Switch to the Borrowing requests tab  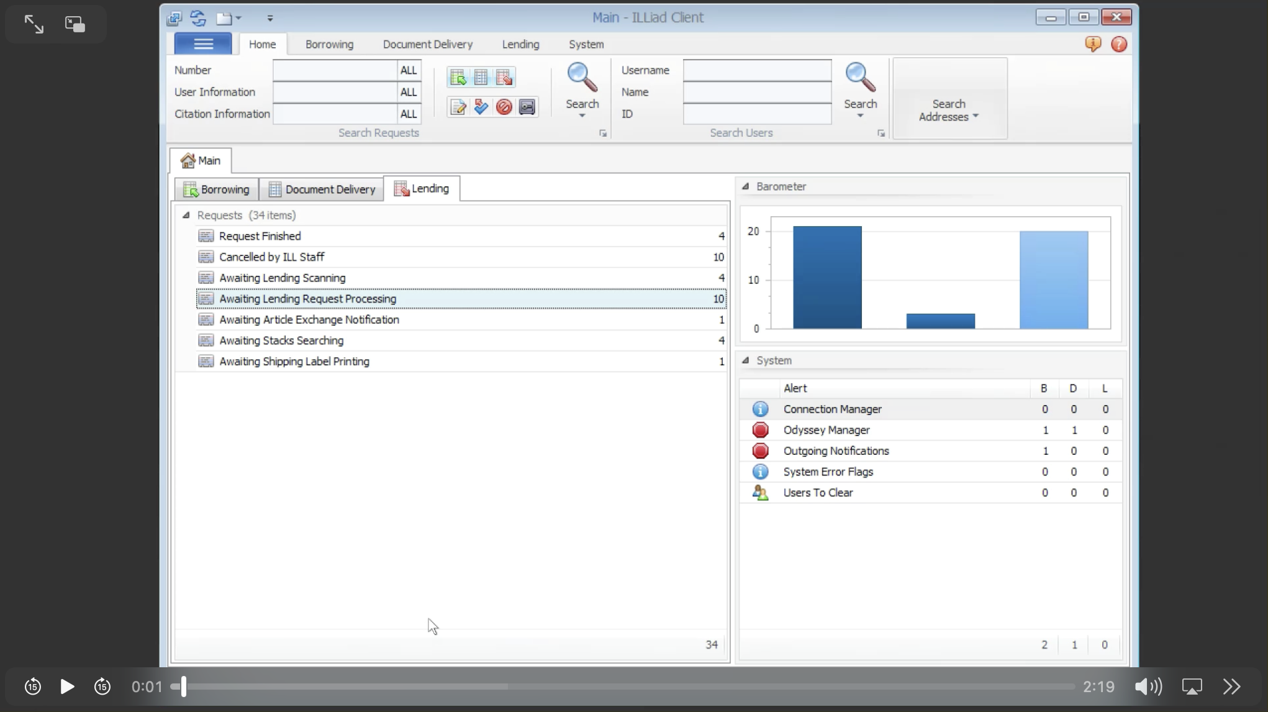(x=217, y=189)
